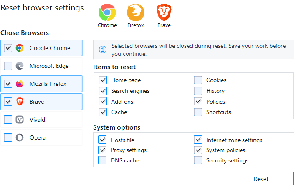Uncheck the Cache checkbox

pos(103,112)
